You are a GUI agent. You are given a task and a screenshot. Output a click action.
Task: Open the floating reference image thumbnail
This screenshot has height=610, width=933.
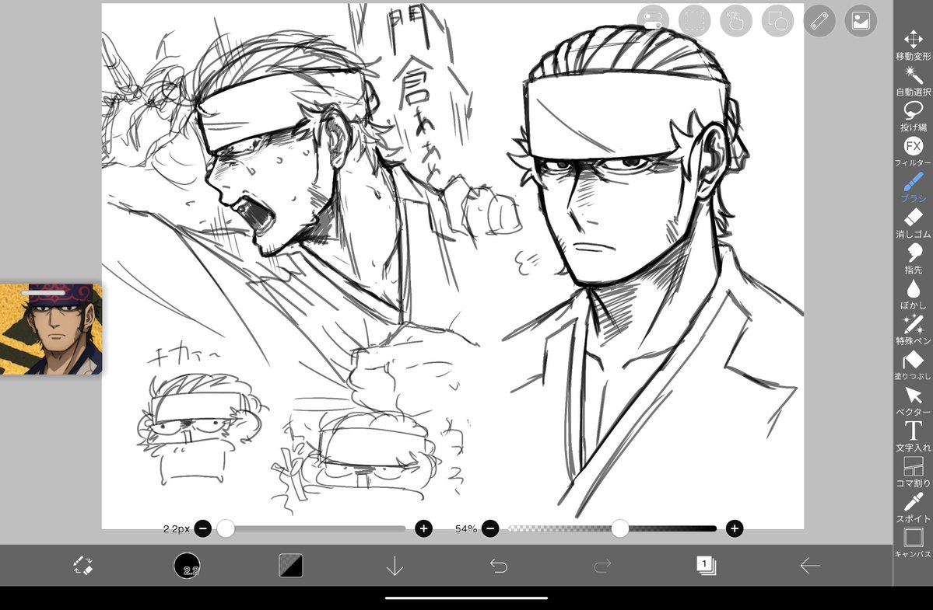coord(51,329)
